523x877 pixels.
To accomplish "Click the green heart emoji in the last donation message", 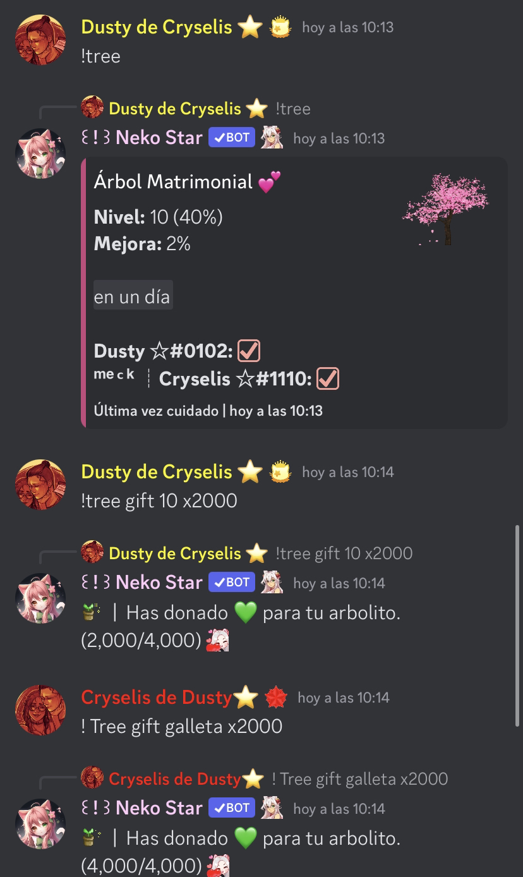I will tap(245, 838).
